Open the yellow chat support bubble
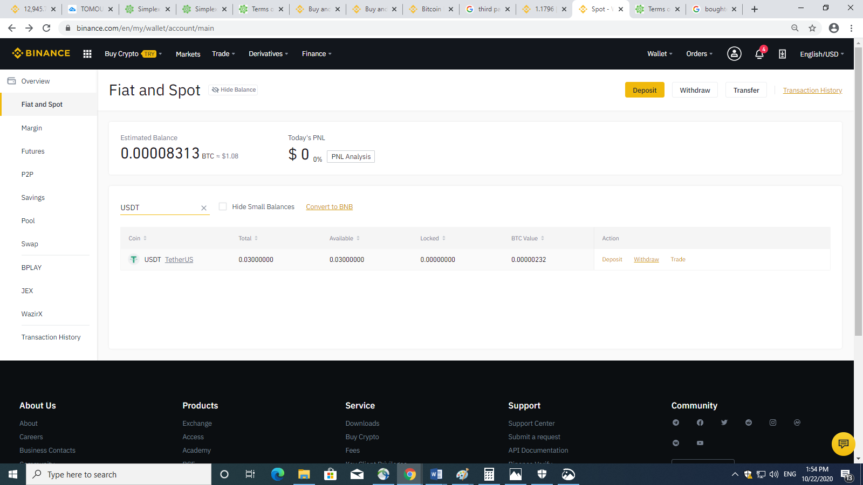Screen dimensions: 863x485 pyautogui.click(x=843, y=444)
